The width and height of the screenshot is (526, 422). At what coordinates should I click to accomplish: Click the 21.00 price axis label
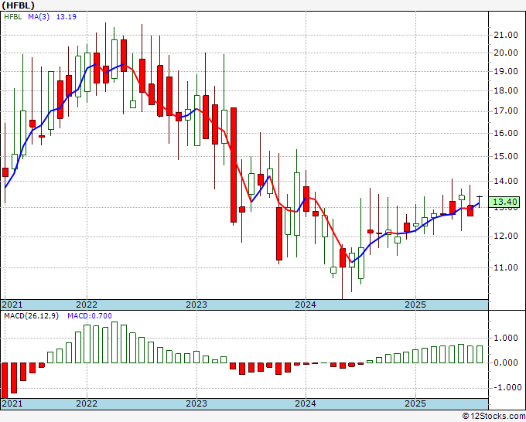click(506, 35)
